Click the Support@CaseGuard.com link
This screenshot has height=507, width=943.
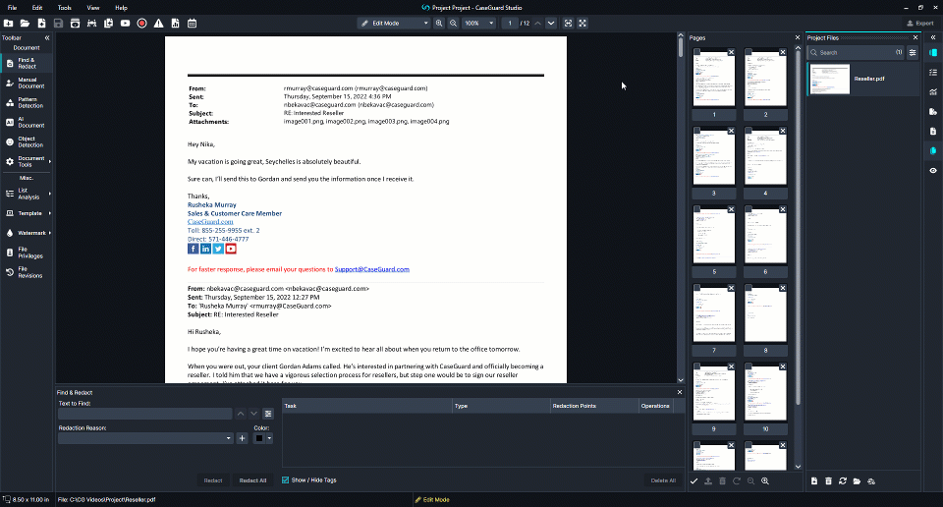(x=371, y=269)
